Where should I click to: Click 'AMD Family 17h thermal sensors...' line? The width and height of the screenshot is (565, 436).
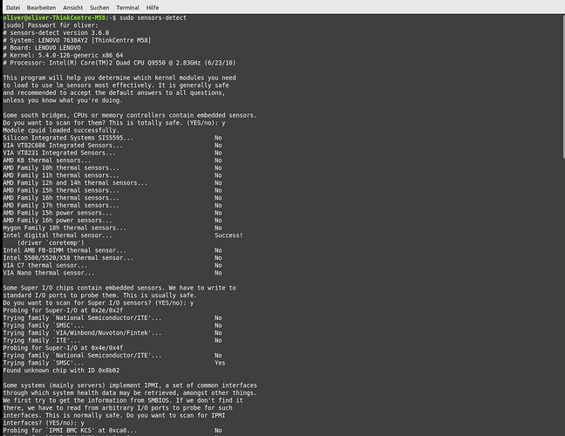click(x=61, y=206)
